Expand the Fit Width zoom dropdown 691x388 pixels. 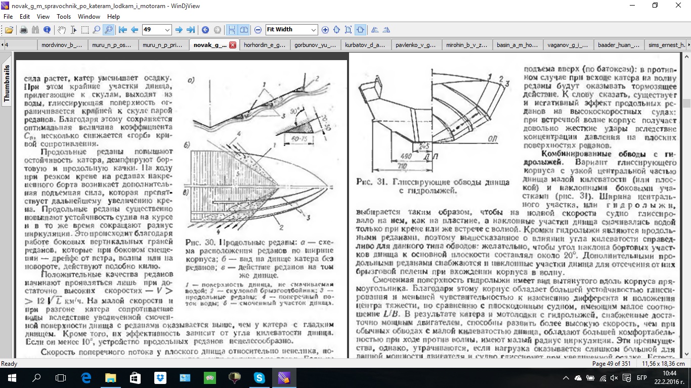(x=314, y=30)
